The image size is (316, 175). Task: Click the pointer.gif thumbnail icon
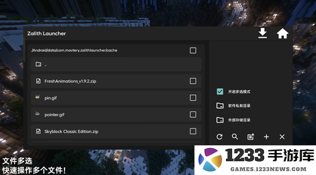(x=37, y=114)
